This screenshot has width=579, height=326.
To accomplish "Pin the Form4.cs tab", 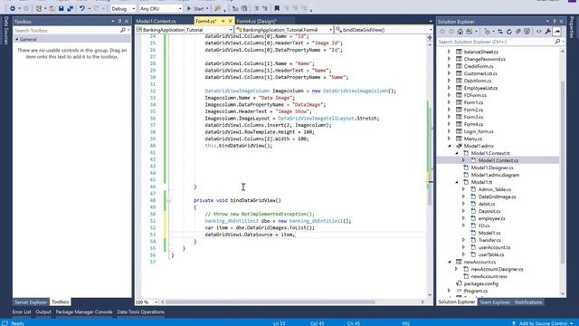I will pos(223,21).
